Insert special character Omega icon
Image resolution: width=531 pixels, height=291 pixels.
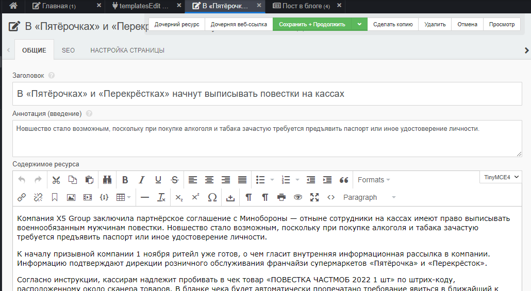[212, 197]
